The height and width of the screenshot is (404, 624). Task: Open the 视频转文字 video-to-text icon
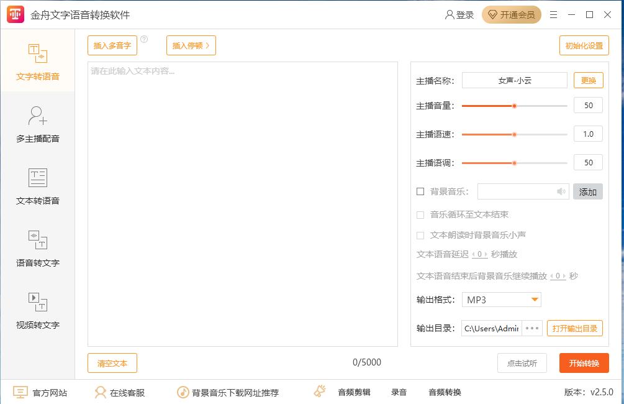38,302
